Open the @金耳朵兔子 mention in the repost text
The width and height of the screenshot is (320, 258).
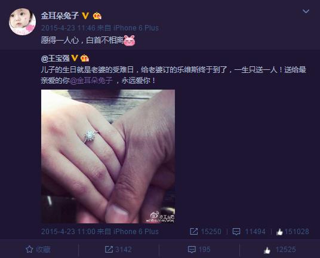(91, 81)
